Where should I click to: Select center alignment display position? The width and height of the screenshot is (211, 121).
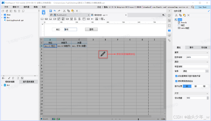[x=196, y=86]
